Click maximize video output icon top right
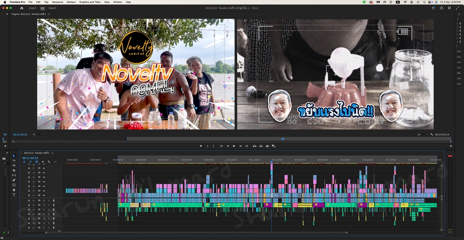 [x=457, y=8]
